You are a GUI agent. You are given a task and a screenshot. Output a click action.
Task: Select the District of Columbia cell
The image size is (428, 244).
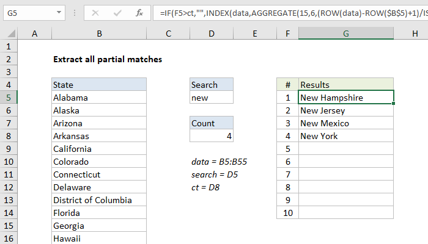(x=98, y=200)
